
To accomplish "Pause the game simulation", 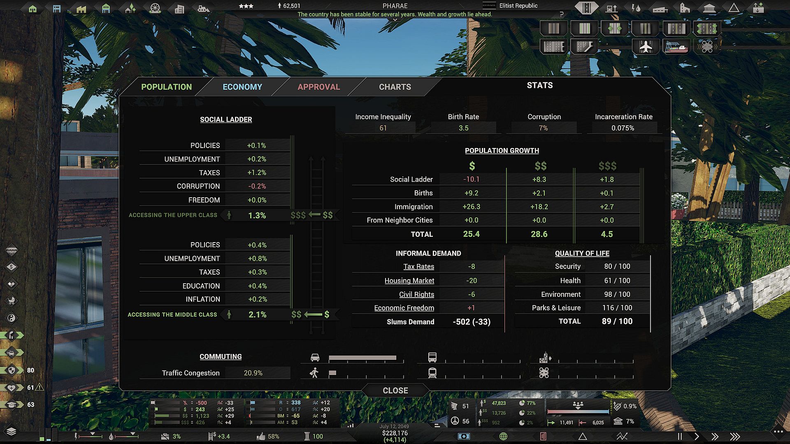I will [680, 437].
